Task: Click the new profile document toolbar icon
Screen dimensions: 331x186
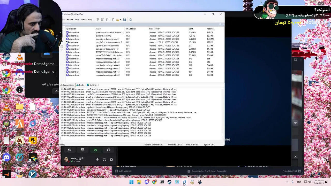Action: pyautogui.click(x=113, y=20)
